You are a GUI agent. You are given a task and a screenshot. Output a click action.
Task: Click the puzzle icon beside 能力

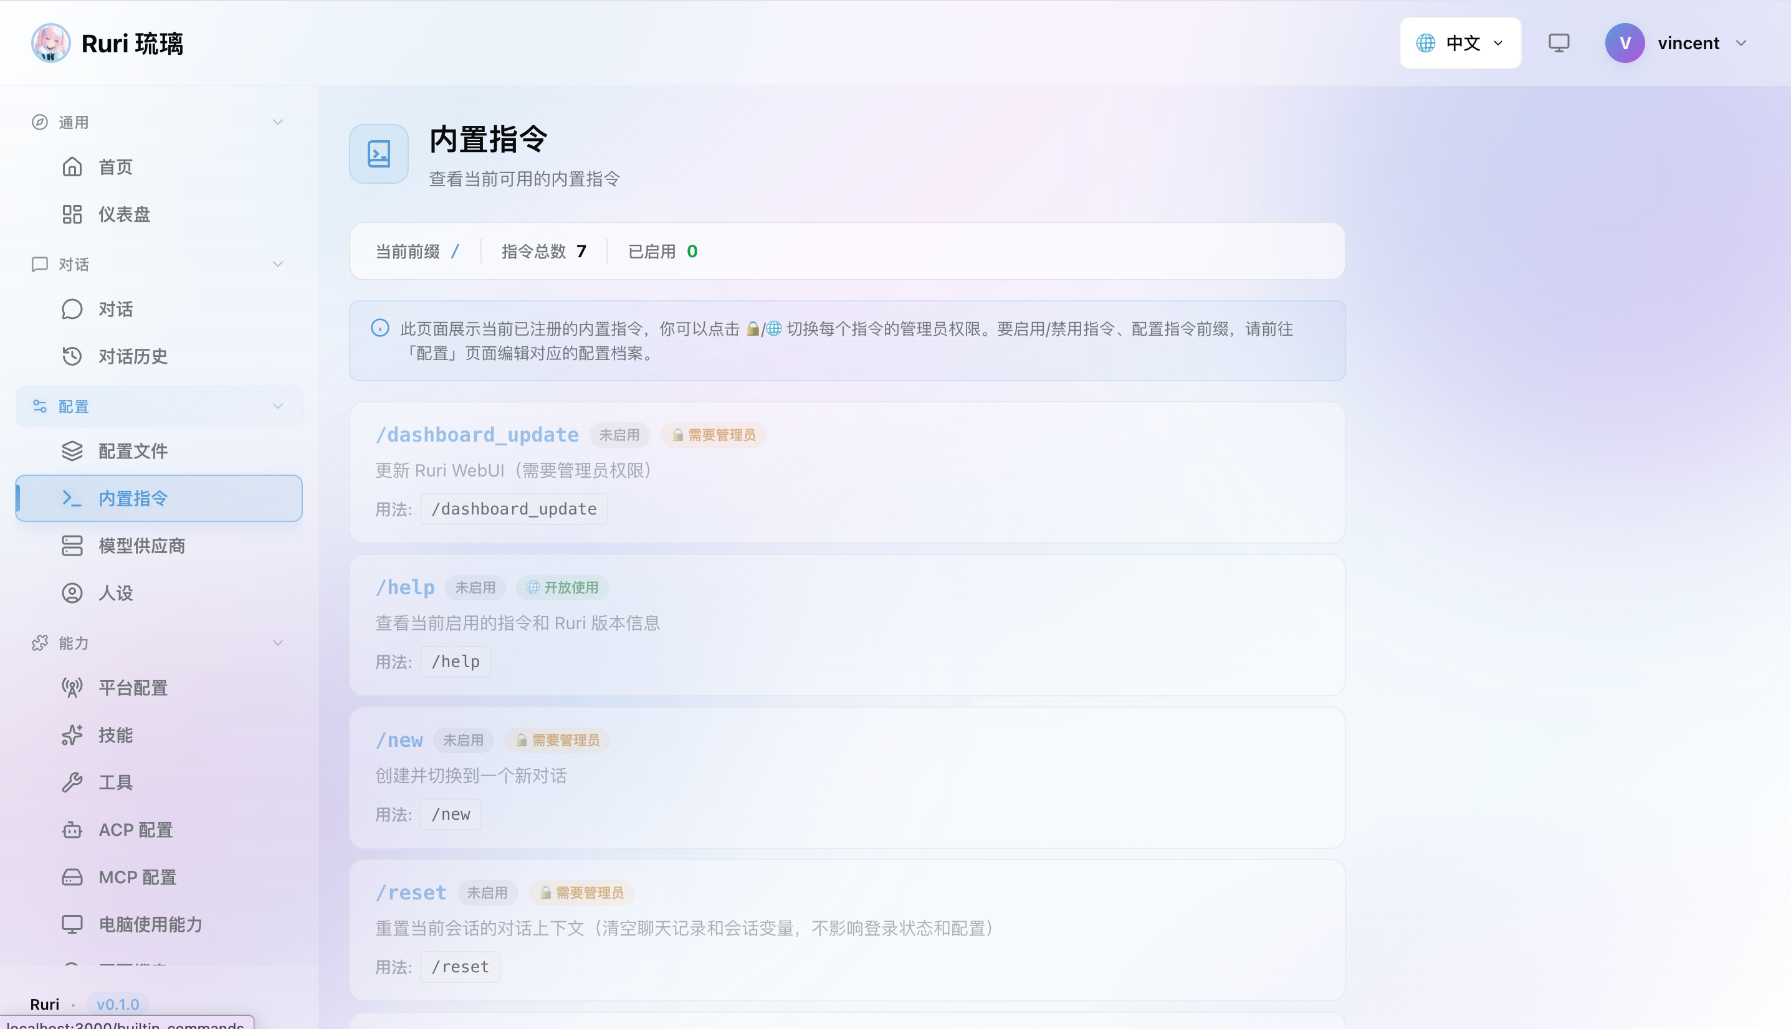(x=40, y=643)
